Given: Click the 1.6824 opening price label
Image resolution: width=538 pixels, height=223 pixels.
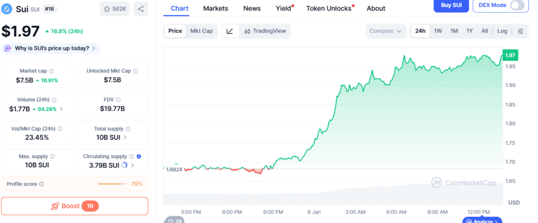Looking at the screenshot, I should (x=174, y=169).
